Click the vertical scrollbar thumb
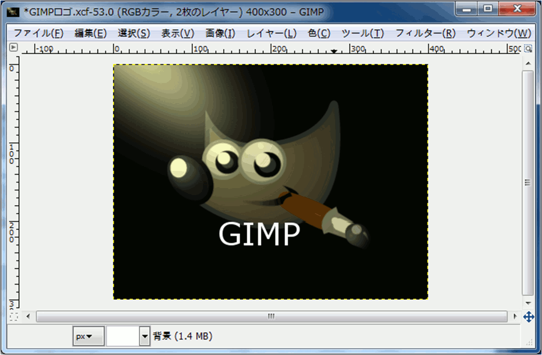The width and height of the screenshot is (542, 355). (528, 182)
